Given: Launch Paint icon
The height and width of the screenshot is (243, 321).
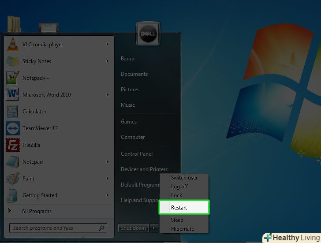Looking at the screenshot, I should [x=13, y=179].
